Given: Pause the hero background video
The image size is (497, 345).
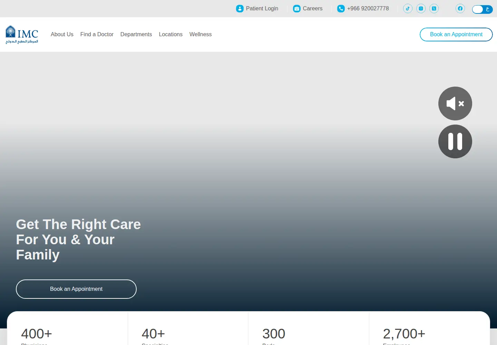Looking at the screenshot, I should (x=455, y=141).
